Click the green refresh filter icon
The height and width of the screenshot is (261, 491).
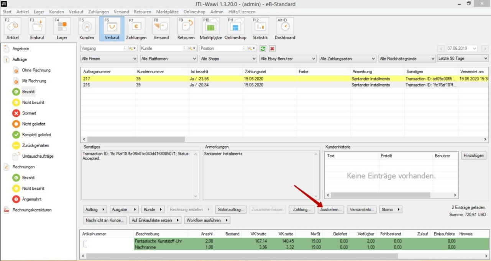click(x=263, y=49)
